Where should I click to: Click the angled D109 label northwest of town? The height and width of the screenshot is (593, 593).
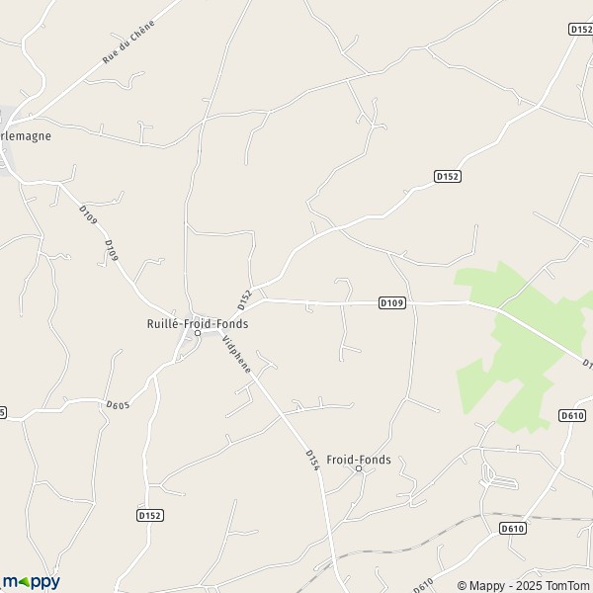(111, 250)
